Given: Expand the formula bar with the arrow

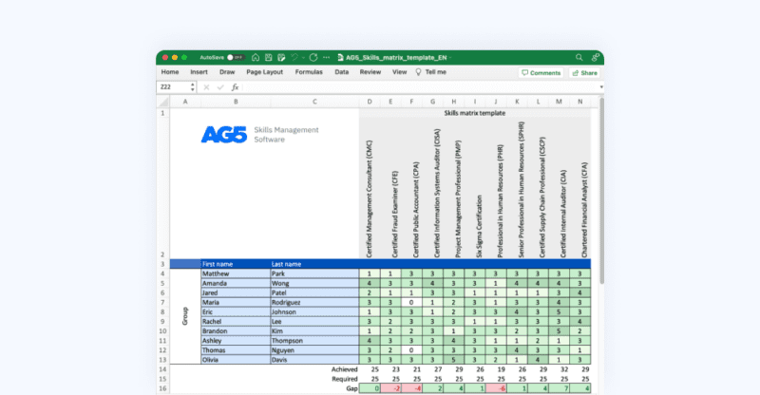Looking at the screenshot, I should [x=601, y=87].
